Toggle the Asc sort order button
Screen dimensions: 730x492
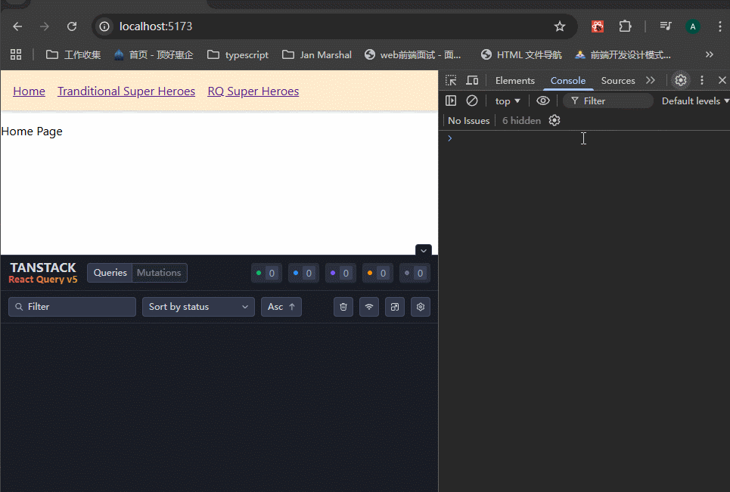[281, 307]
